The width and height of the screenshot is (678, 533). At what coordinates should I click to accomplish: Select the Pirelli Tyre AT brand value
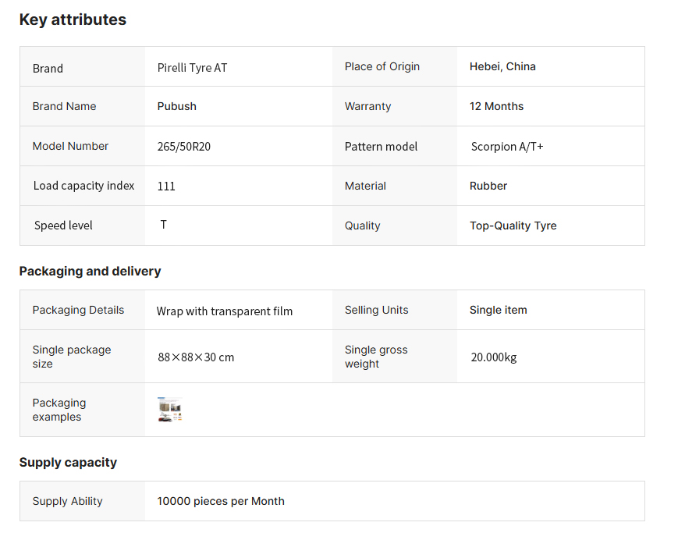[192, 68]
